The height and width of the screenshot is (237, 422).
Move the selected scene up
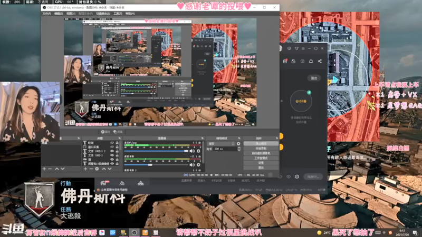point(57,169)
